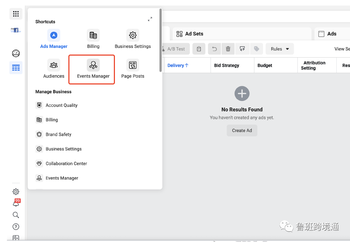Click Account Quality under Manage Business
350x242 pixels.
(57, 105)
